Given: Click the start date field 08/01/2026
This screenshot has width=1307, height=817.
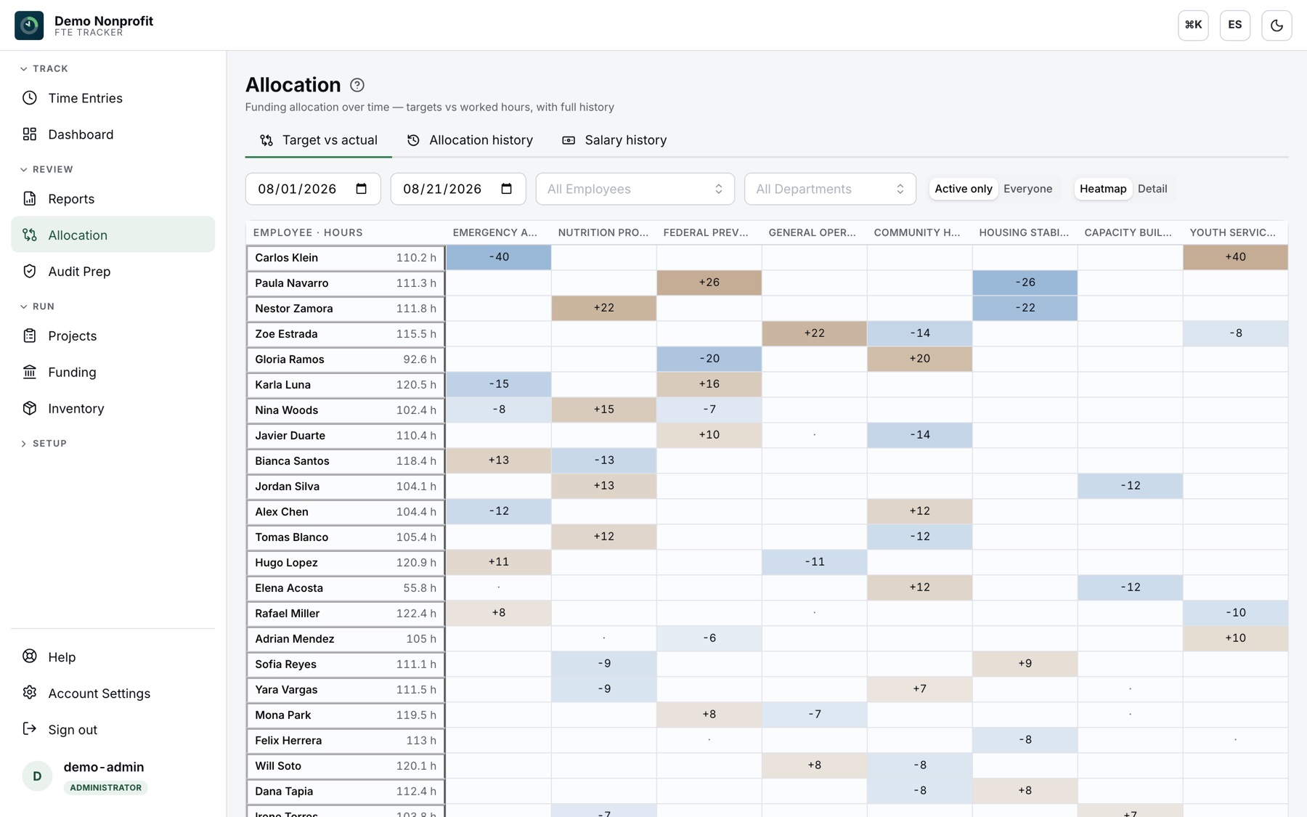Looking at the screenshot, I should [x=313, y=189].
